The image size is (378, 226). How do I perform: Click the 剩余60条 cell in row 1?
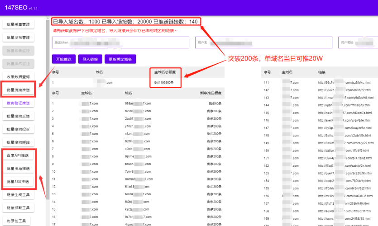(x=215, y=104)
